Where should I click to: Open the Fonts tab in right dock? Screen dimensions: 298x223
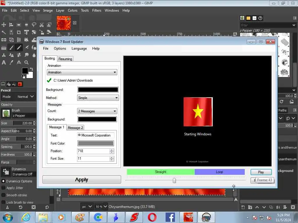click(254, 18)
